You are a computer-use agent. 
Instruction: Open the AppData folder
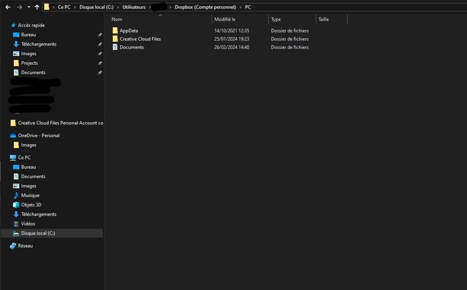[128, 30]
